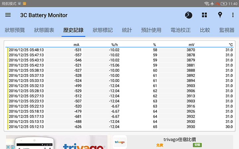
Task: Tap the 58 percent value
Action: point(155,50)
